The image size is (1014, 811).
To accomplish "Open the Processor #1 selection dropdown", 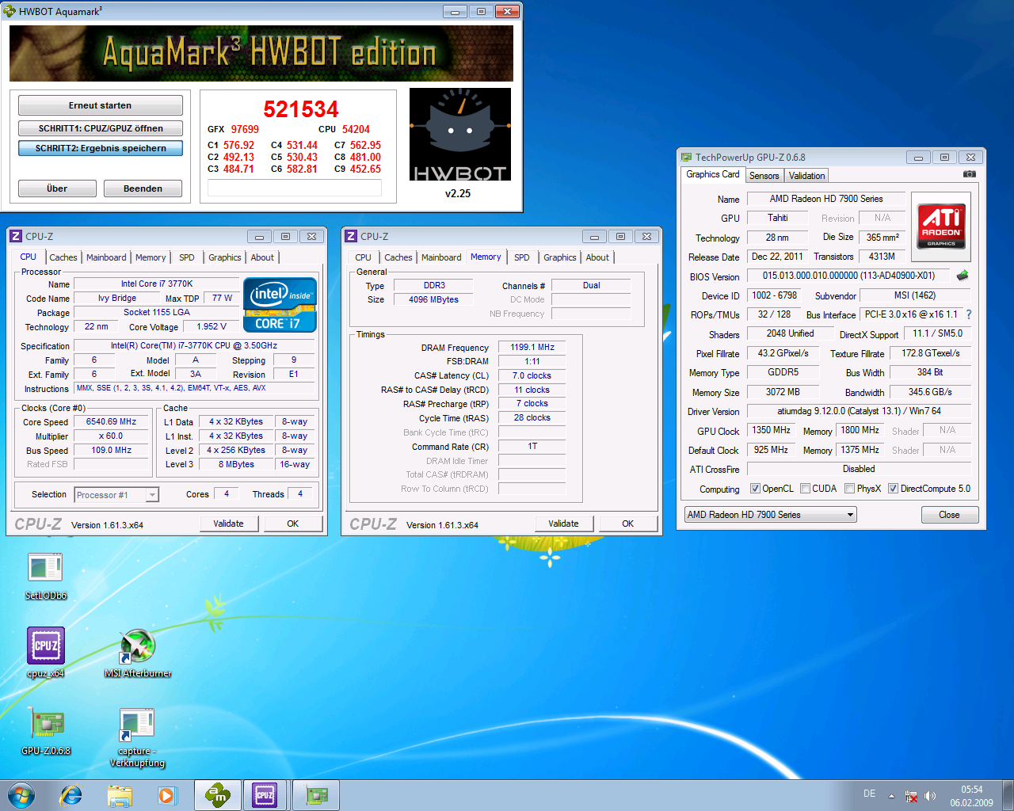I will pos(116,495).
